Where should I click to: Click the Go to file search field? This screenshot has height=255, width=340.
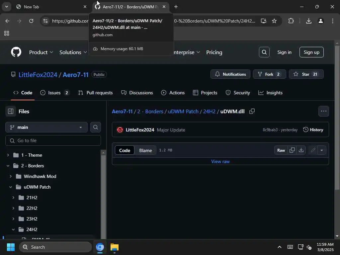coord(53,140)
